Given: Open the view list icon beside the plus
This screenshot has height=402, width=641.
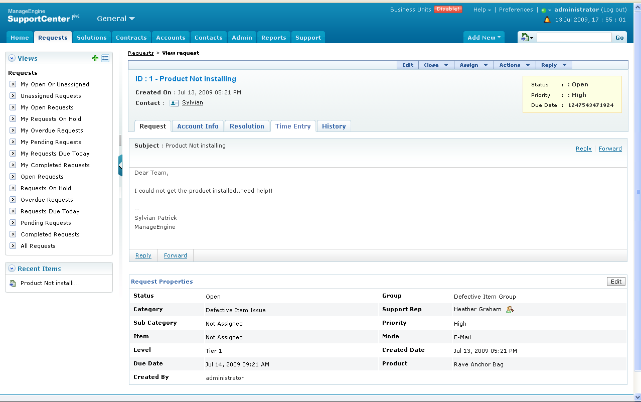Looking at the screenshot, I should tap(105, 58).
